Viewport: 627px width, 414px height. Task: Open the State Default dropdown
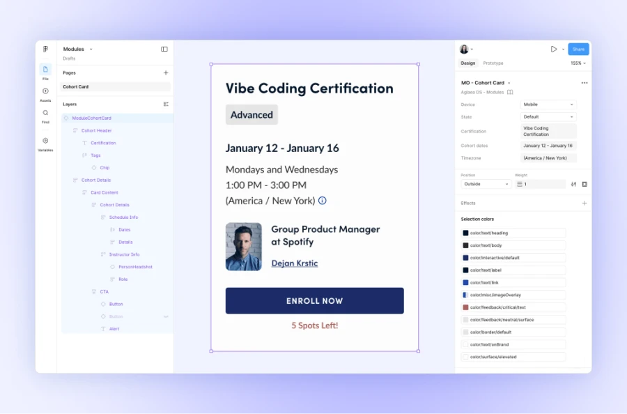click(x=548, y=117)
